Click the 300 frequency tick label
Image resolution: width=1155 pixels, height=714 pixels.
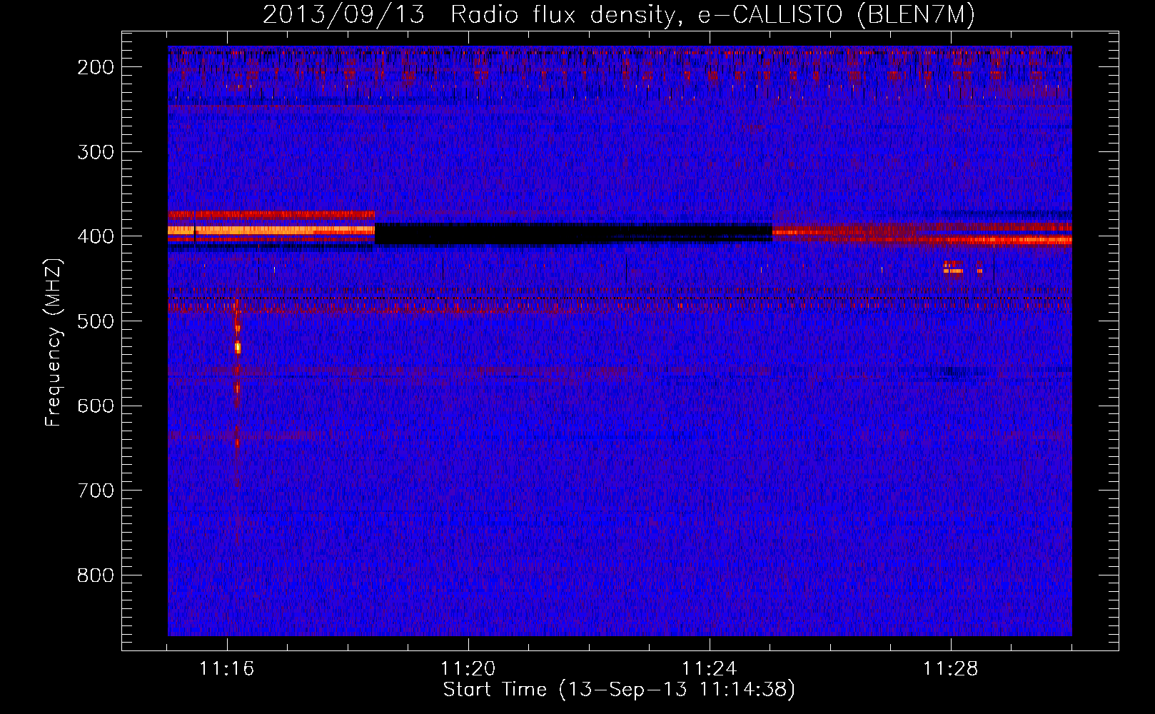(x=96, y=152)
